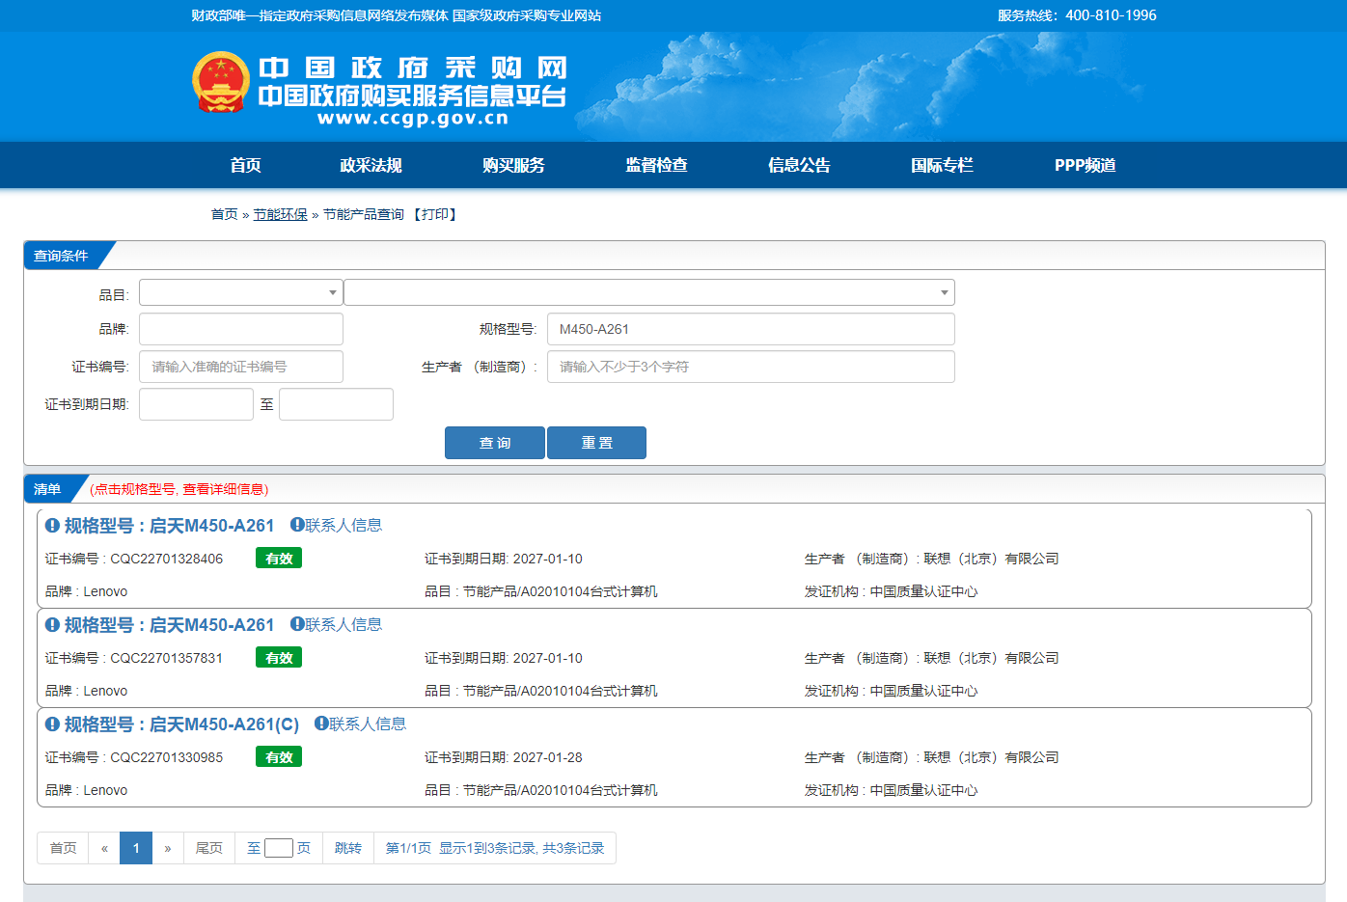The height and width of the screenshot is (902, 1347).
Task: Focus 规格型号 field containing M450-A261
Action: 751,329
